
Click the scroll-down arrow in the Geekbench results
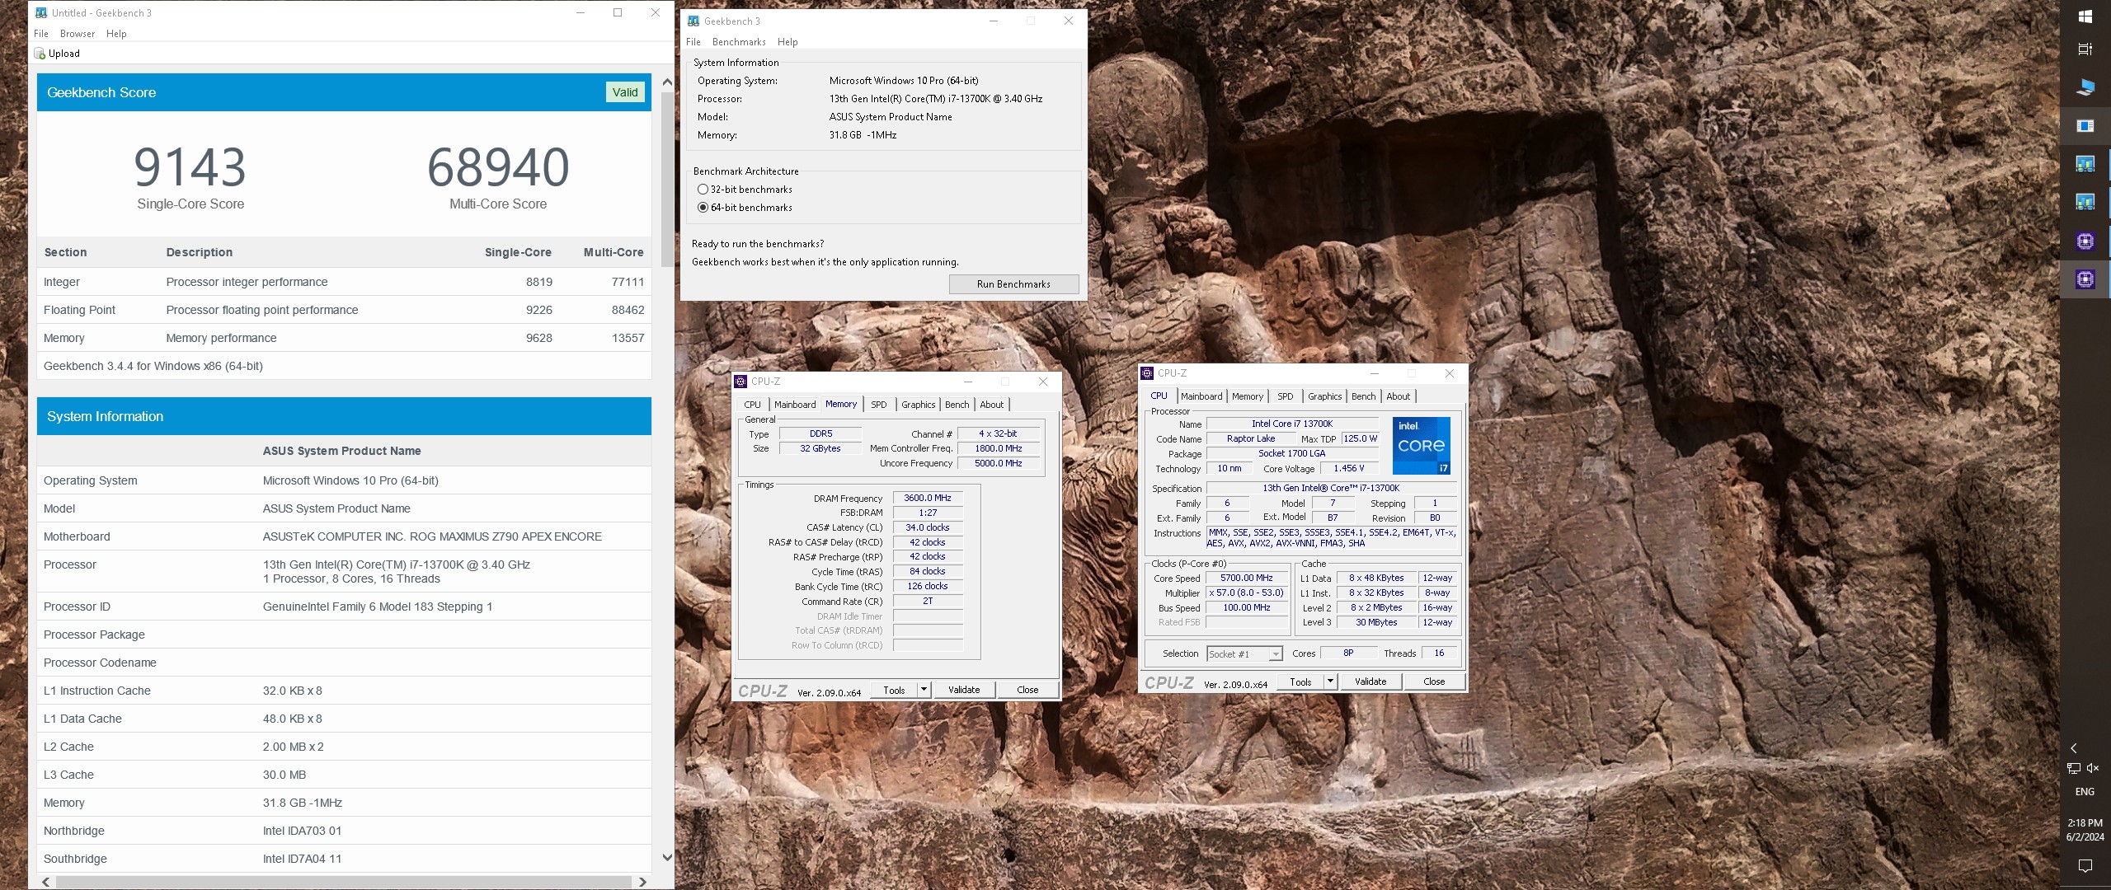pyautogui.click(x=667, y=858)
